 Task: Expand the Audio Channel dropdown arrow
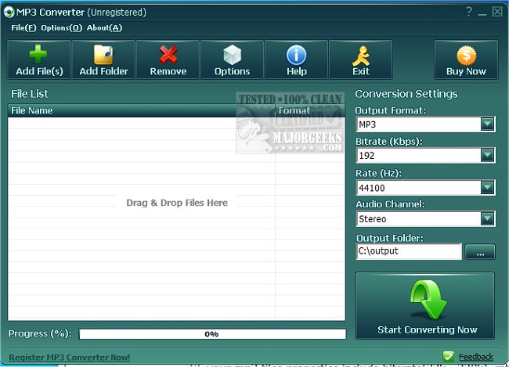(x=487, y=218)
